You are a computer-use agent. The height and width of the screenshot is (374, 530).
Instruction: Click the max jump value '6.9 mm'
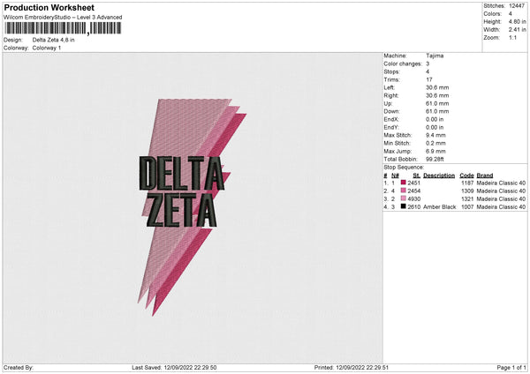pyautogui.click(x=435, y=151)
